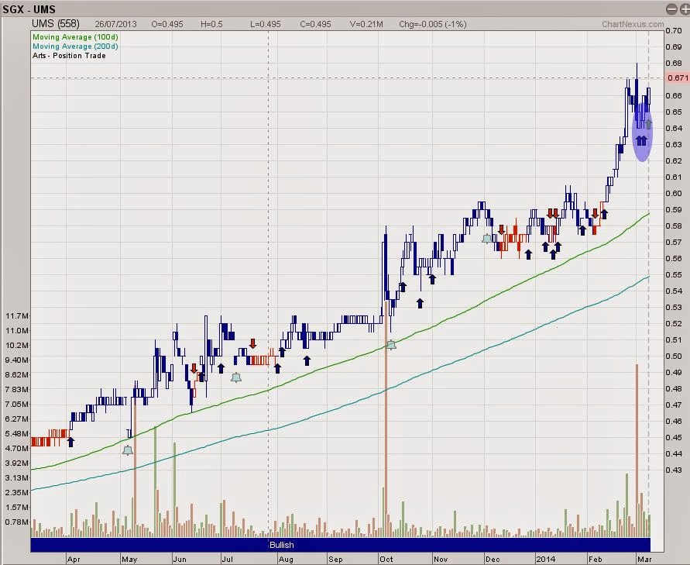Image resolution: width=690 pixels, height=565 pixels.
Task: Select the 'Moving Average (100d)' legend entry
Action: coord(75,37)
